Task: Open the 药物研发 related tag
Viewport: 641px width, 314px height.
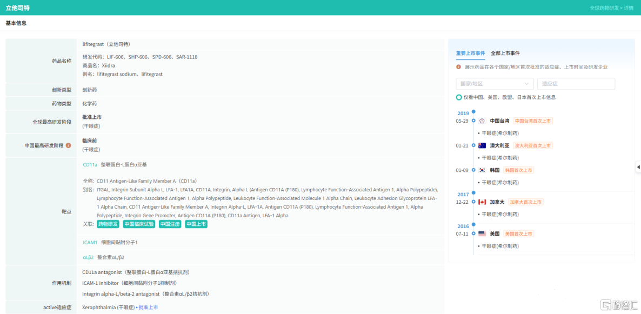Action: click(108, 224)
